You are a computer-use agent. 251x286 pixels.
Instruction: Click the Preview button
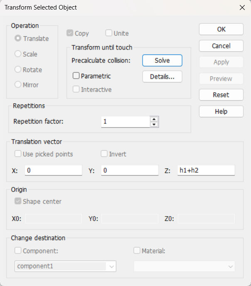tap(221, 79)
